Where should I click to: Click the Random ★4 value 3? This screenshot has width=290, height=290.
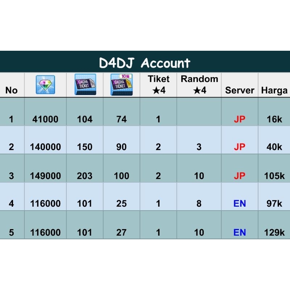coord(199,147)
